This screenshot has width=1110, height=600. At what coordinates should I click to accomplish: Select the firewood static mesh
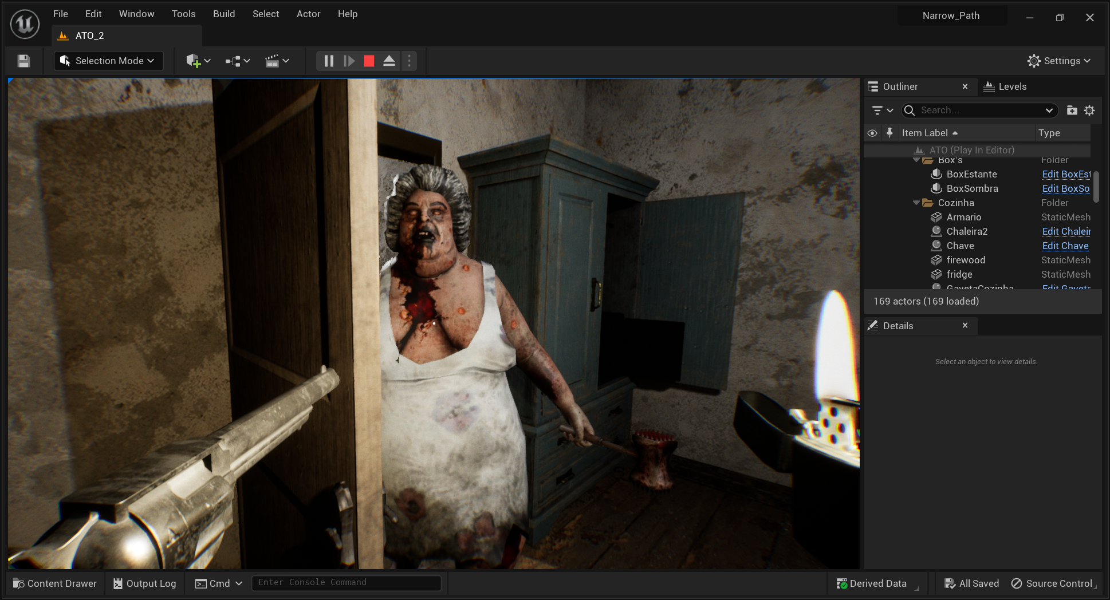pyautogui.click(x=966, y=260)
